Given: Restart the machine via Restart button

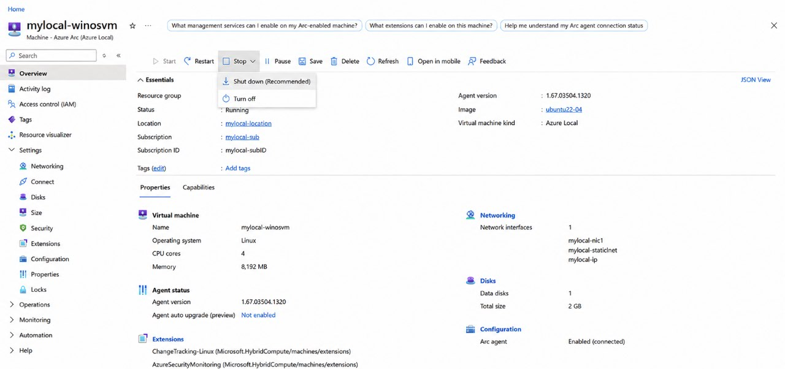Looking at the screenshot, I should click(199, 61).
